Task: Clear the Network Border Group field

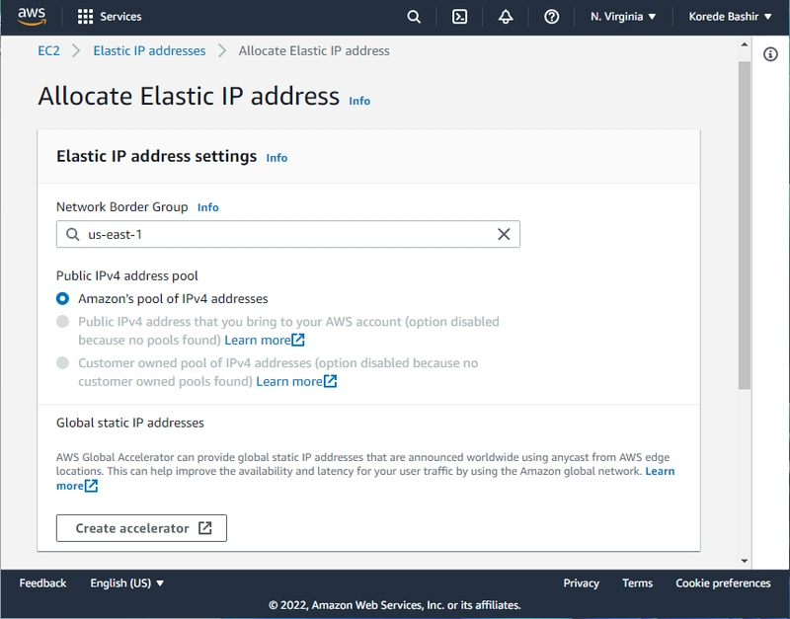Action: [504, 234]
